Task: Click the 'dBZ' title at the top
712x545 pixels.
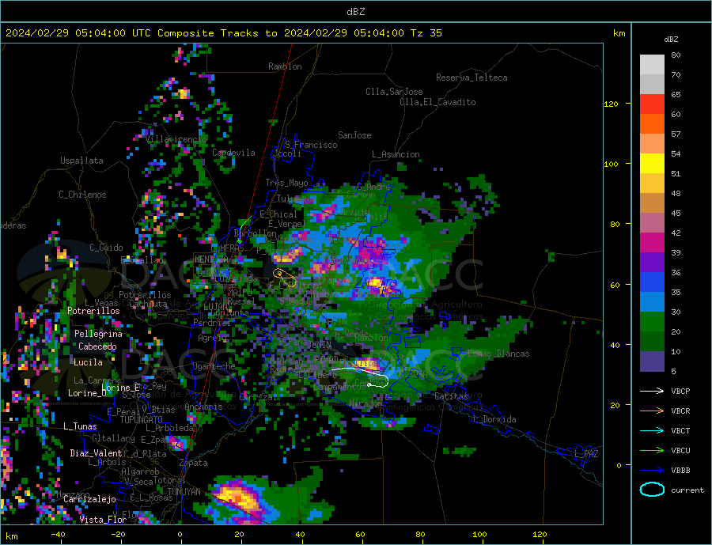Action: click(x=355, y=12)
